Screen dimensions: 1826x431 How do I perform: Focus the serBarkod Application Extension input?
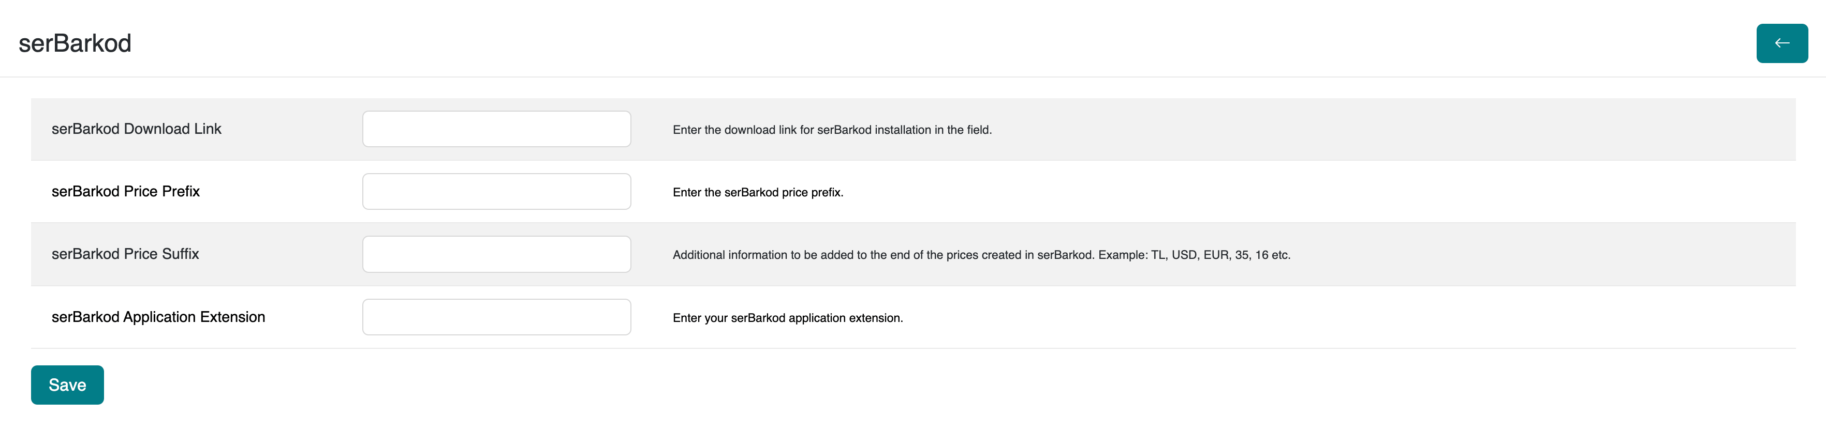(496, 316)
